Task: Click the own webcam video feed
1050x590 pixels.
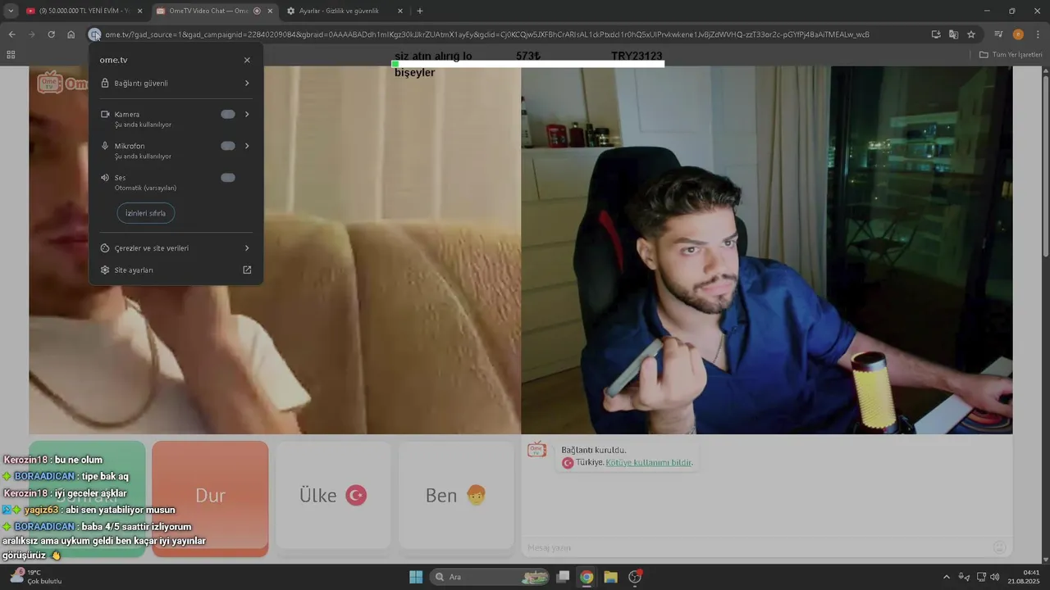Action: [766, 250]
